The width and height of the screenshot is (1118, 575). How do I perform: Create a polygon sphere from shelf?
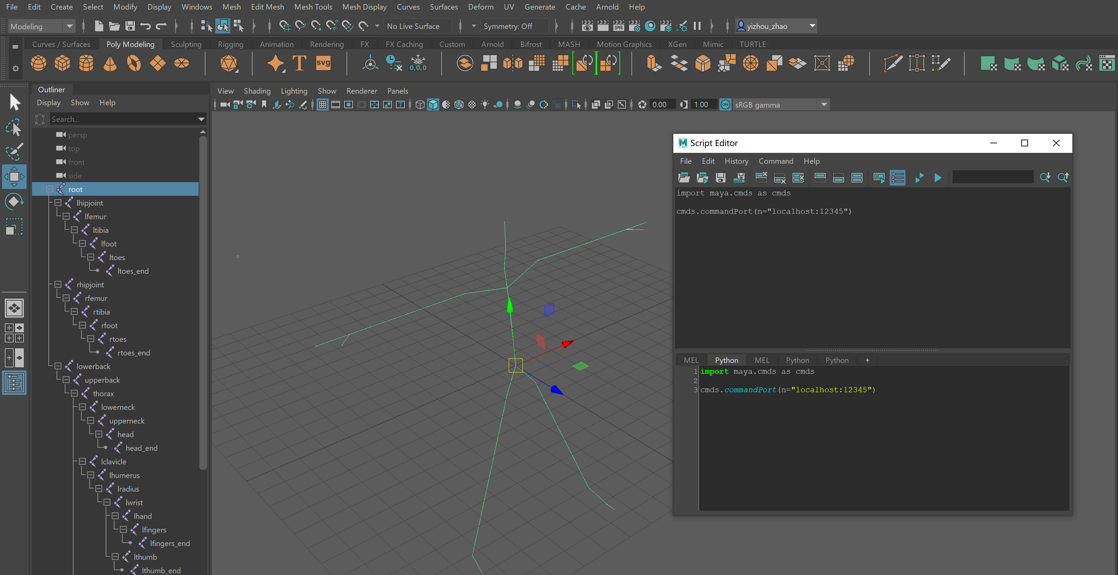point(39,63)
